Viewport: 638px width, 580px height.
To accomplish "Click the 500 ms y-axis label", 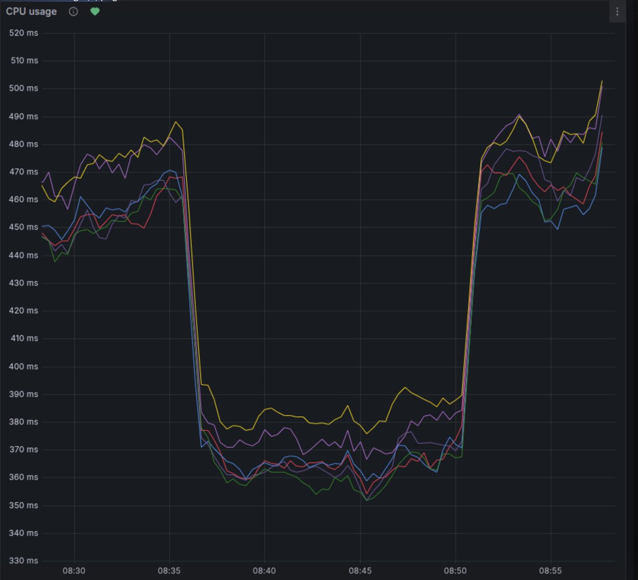I will [24, 88].
